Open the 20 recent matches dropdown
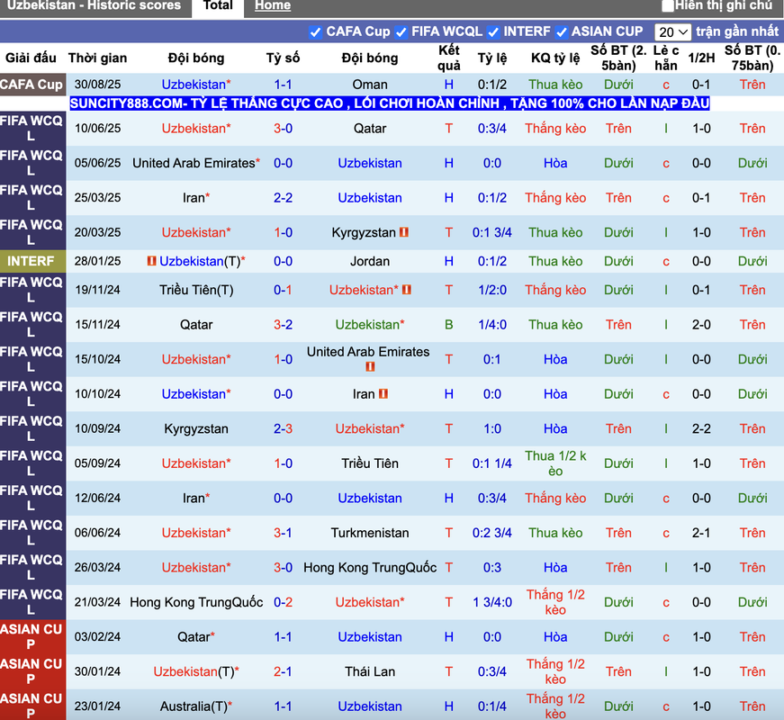Image resolution: width=784 pixels, height=720 pixels. 672,32
